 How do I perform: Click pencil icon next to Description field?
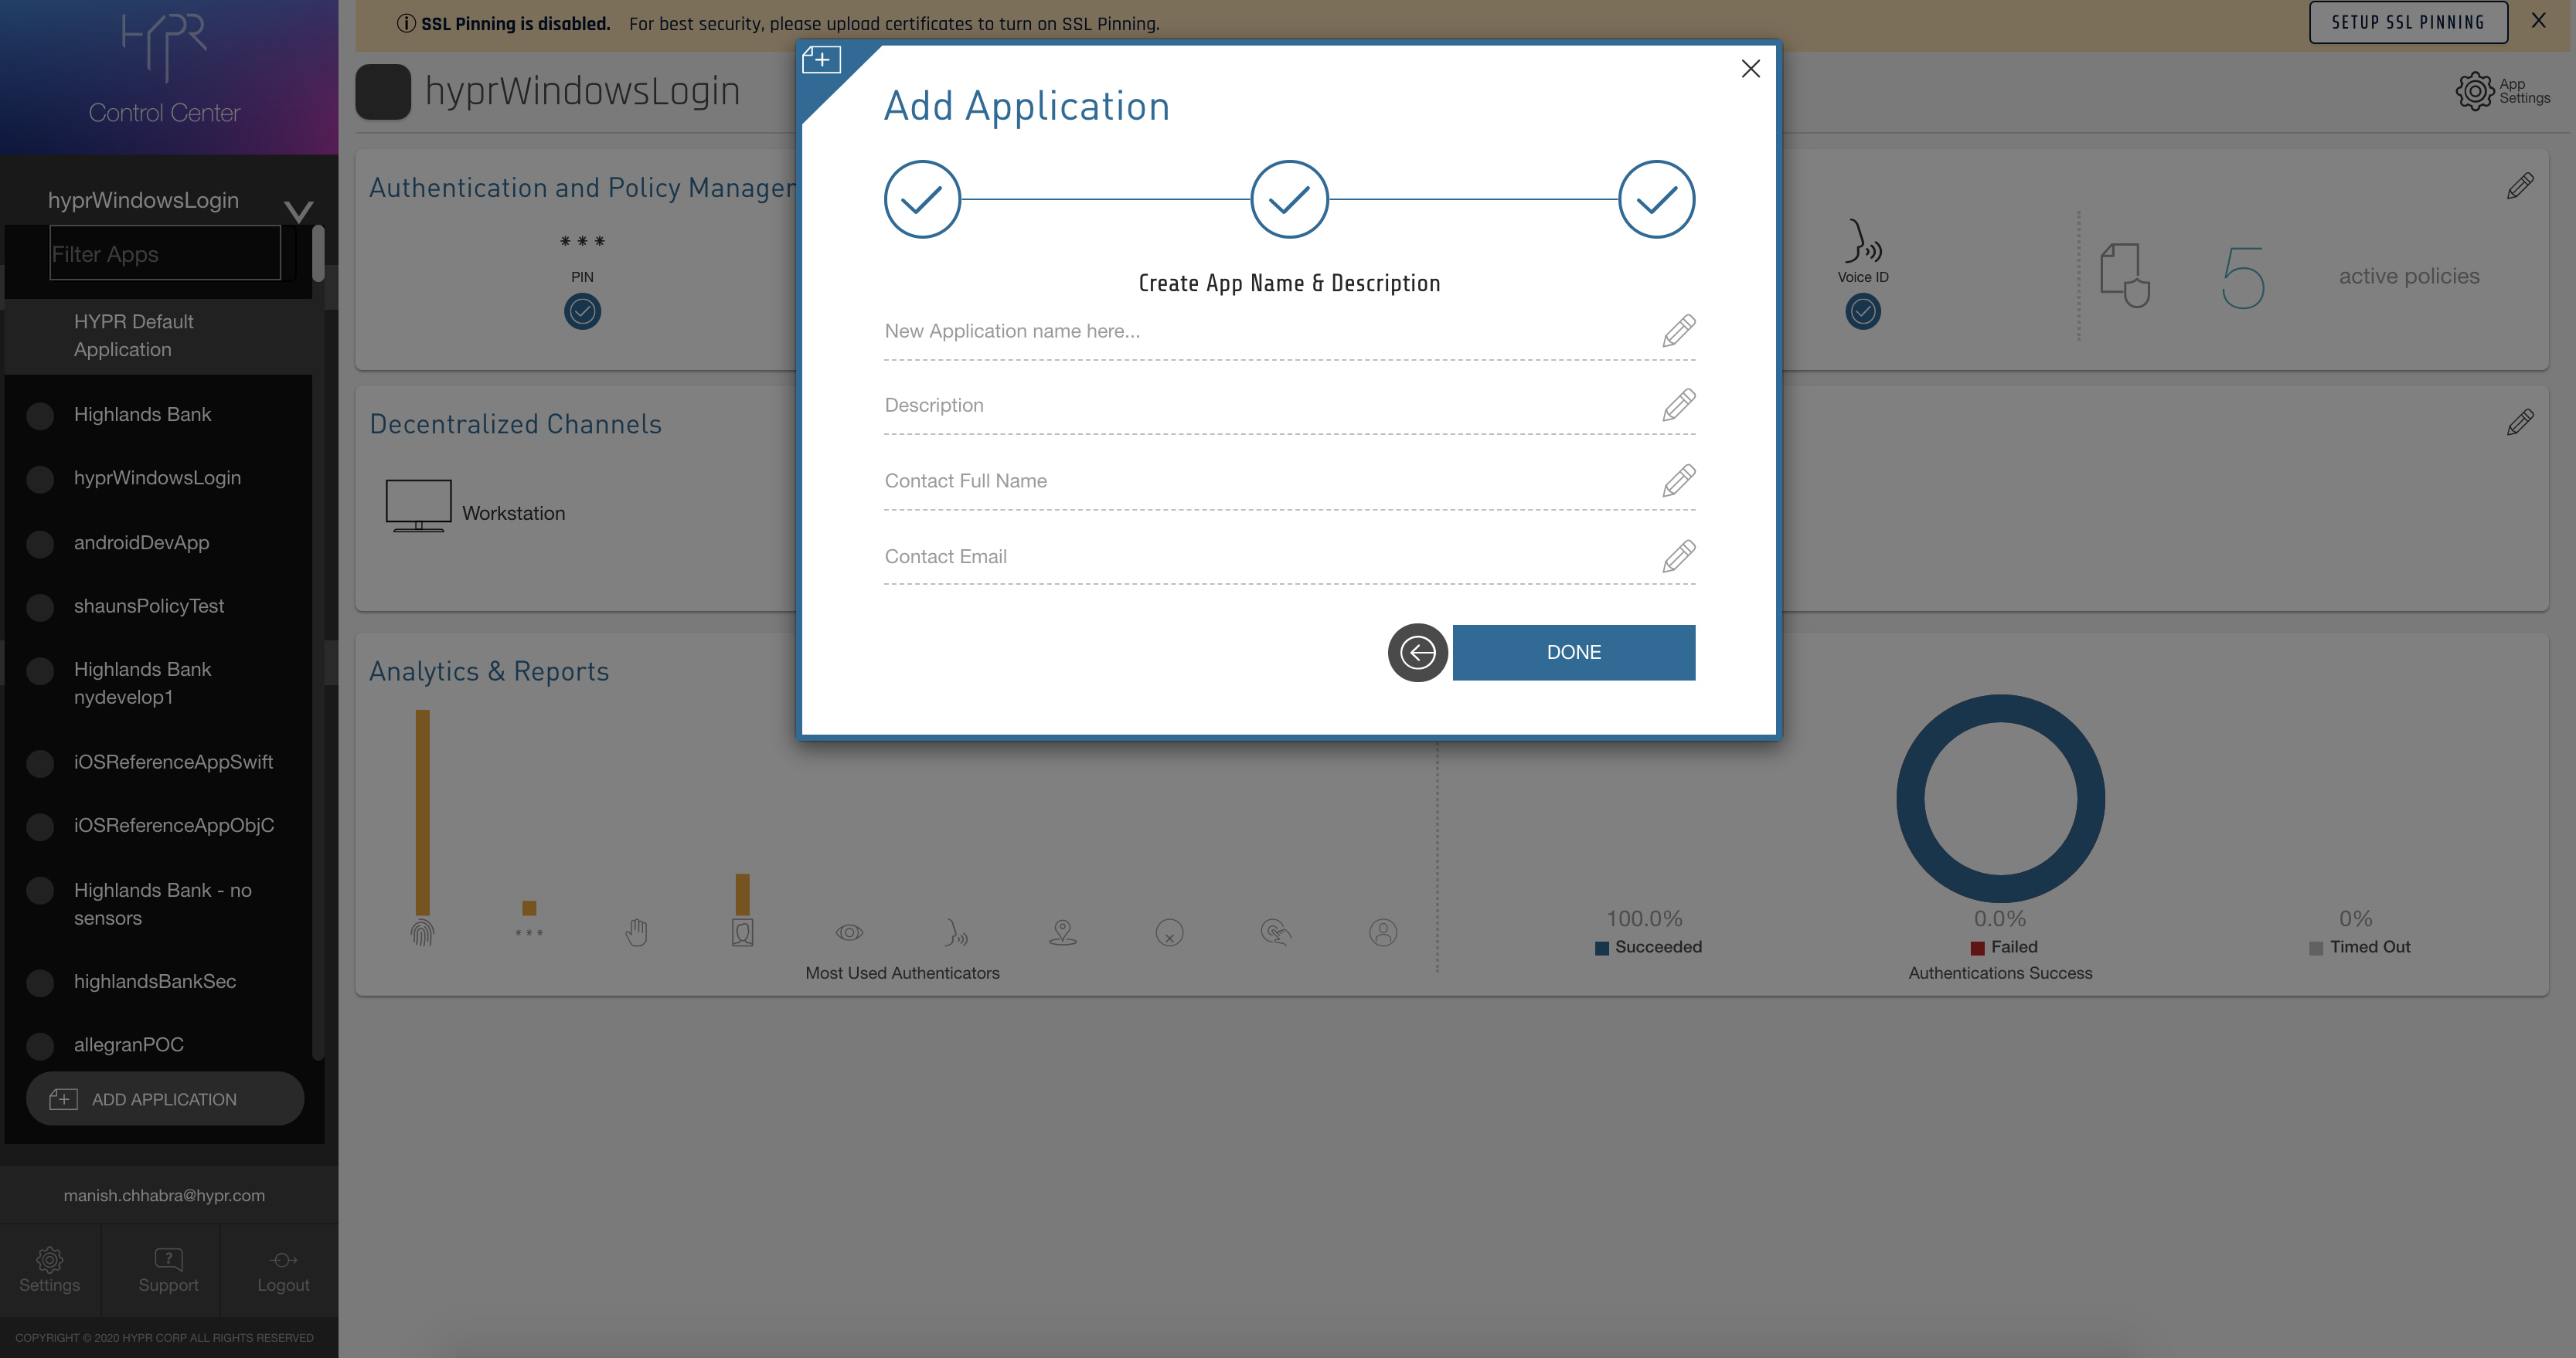pos(1678,405)
